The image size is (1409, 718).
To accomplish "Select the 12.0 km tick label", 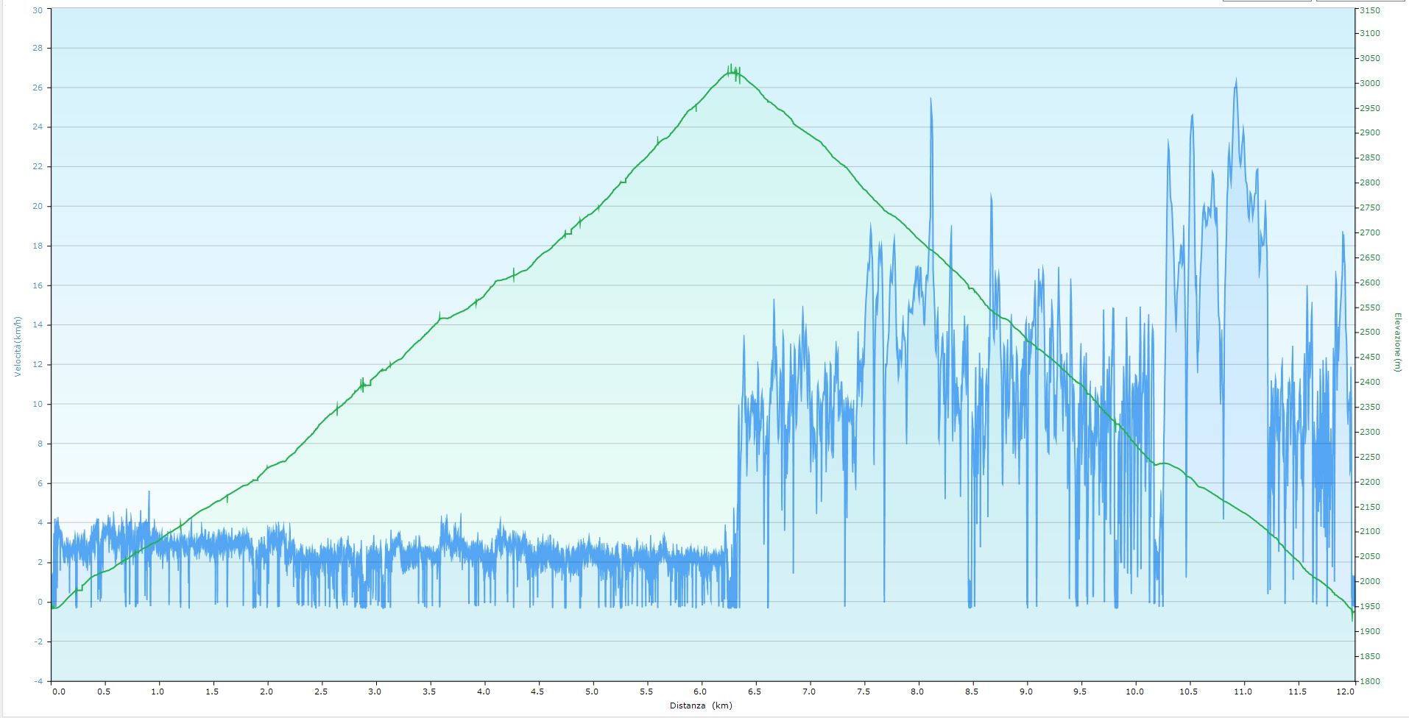I will coord(1344,692).
